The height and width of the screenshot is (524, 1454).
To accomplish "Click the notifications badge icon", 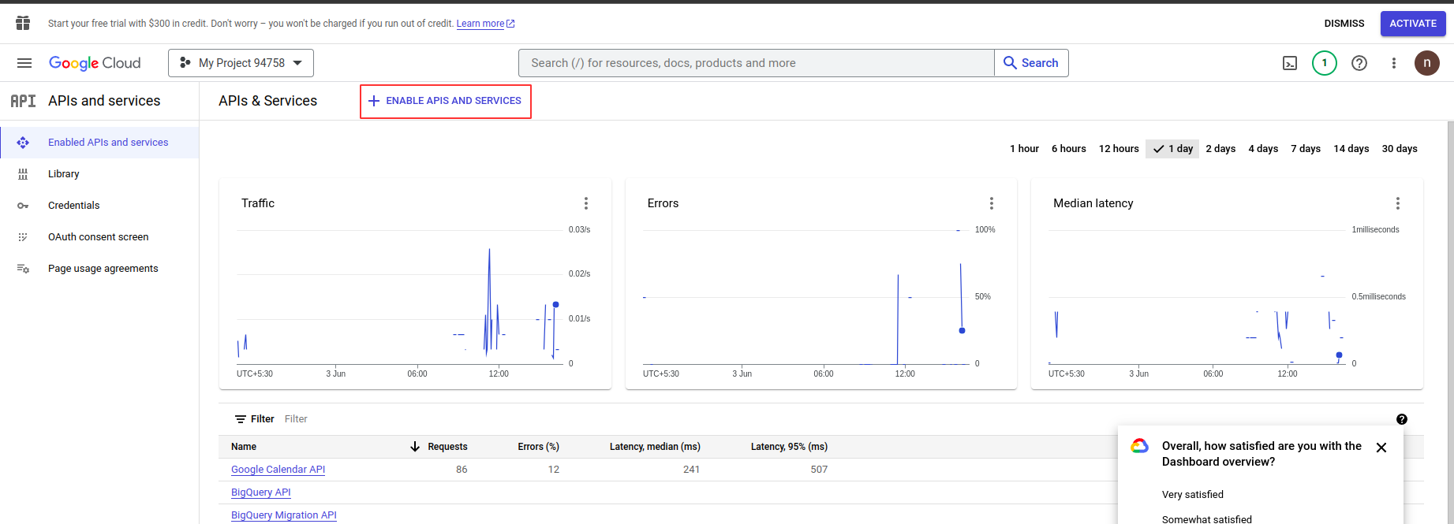I will [x=1325, y=63].
